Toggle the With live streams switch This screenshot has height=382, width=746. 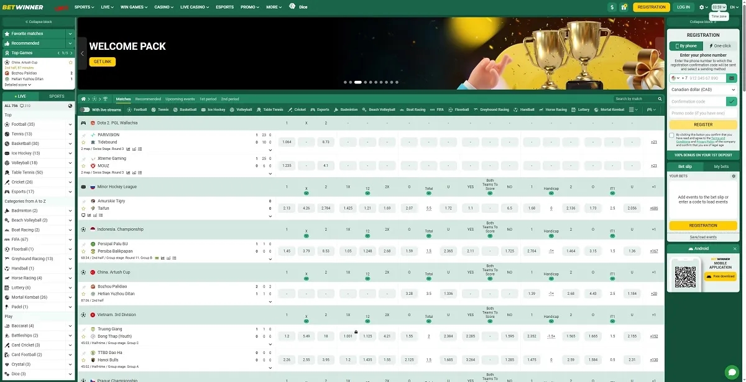[x=85, y=109]
